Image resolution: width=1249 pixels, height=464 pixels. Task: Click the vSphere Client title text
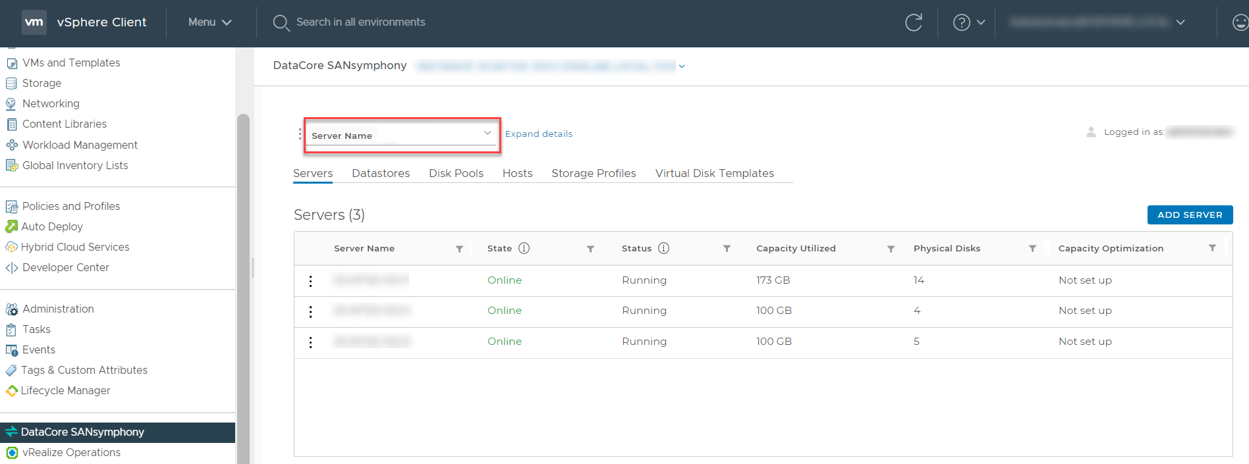coord(101,22)
